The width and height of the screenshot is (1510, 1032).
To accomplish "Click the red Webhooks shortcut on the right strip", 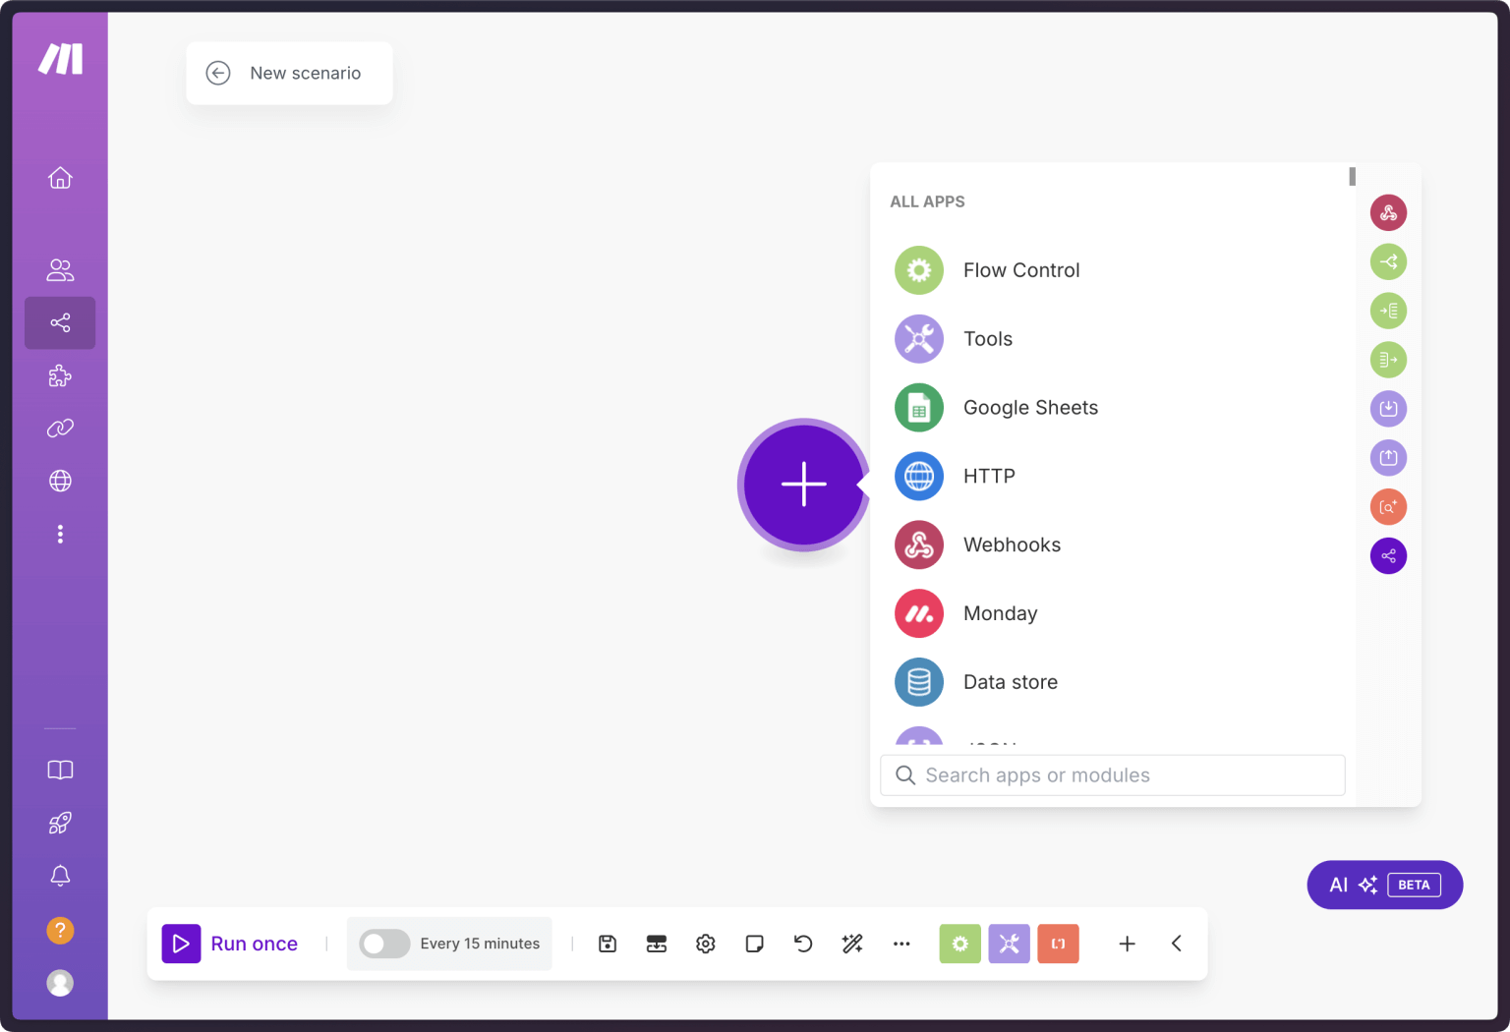I will click(1388, 212).
